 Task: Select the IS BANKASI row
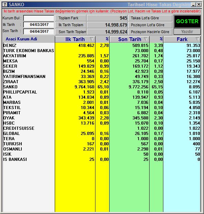tap(102, 159)
